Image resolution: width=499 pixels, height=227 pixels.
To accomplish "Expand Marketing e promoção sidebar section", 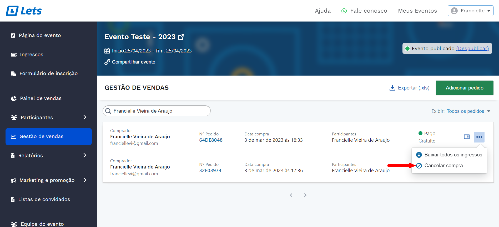I will tap(85, 180).
